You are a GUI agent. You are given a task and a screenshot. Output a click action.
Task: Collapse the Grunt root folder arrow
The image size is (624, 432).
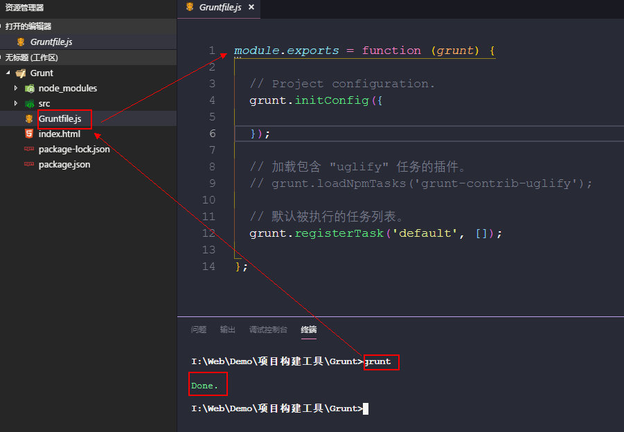click(8, 73)
